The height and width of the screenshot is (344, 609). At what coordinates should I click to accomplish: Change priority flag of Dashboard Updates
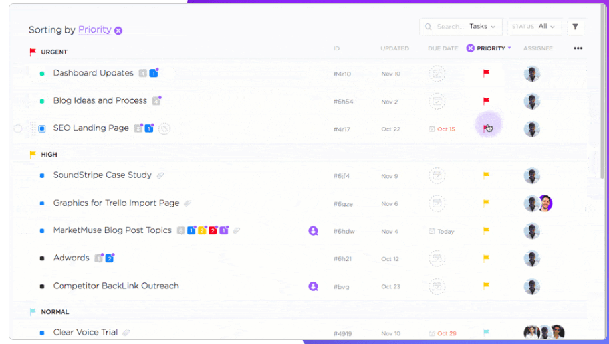click(x=486, y=73)
